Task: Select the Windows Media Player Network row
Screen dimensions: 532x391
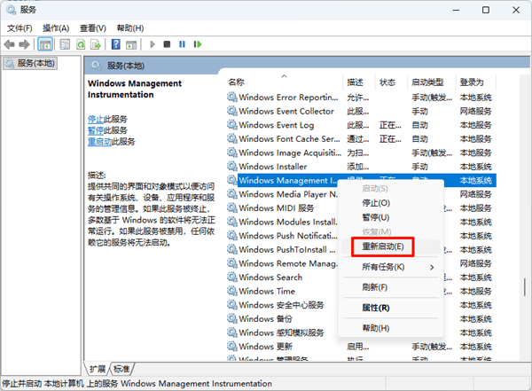Action: 282,194
